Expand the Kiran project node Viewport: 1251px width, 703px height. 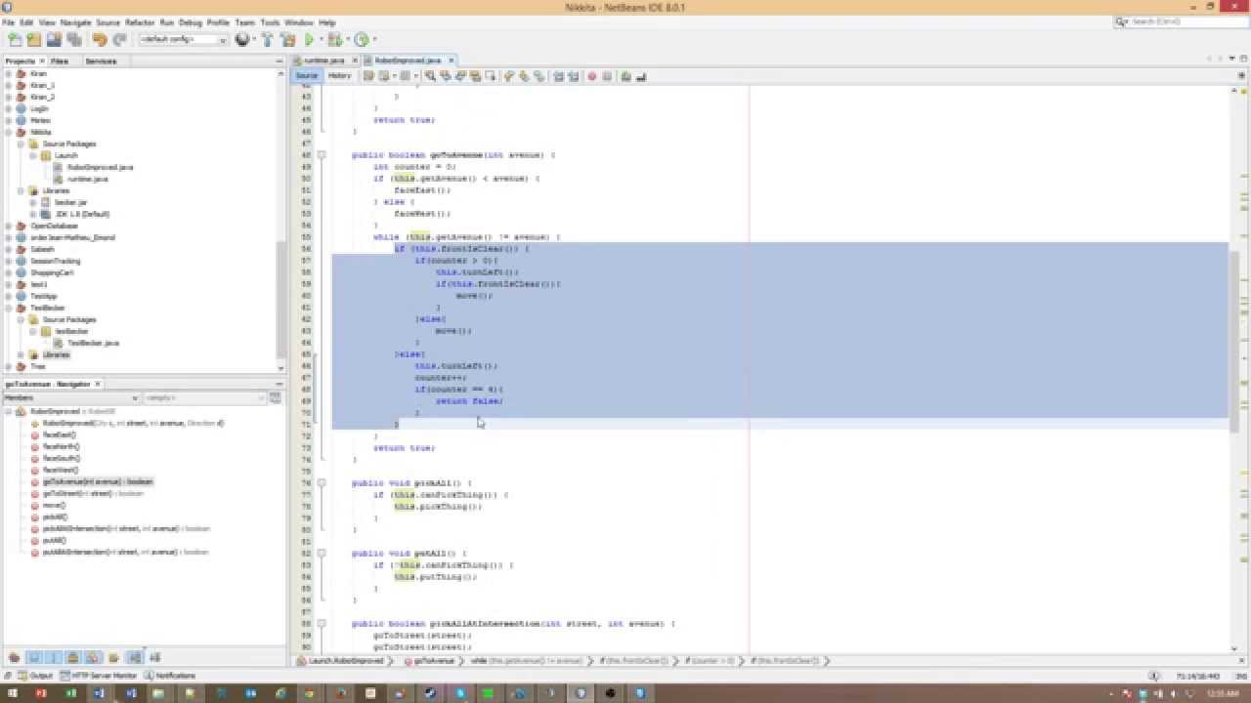pyautogui.click(x=9, y=73)
